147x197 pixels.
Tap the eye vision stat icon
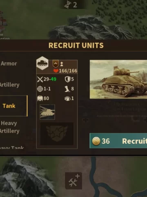coord(67,98)
